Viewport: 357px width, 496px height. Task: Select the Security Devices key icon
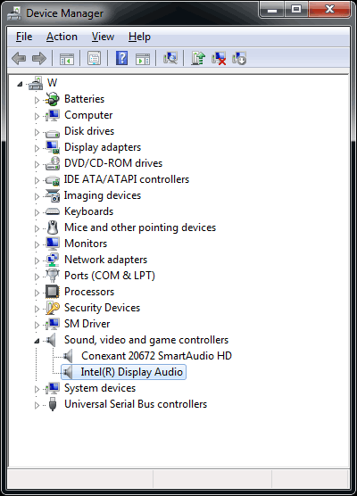53,308
